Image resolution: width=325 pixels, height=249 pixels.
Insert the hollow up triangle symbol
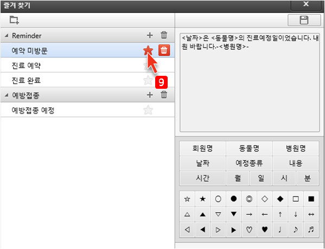pos(187,214)
